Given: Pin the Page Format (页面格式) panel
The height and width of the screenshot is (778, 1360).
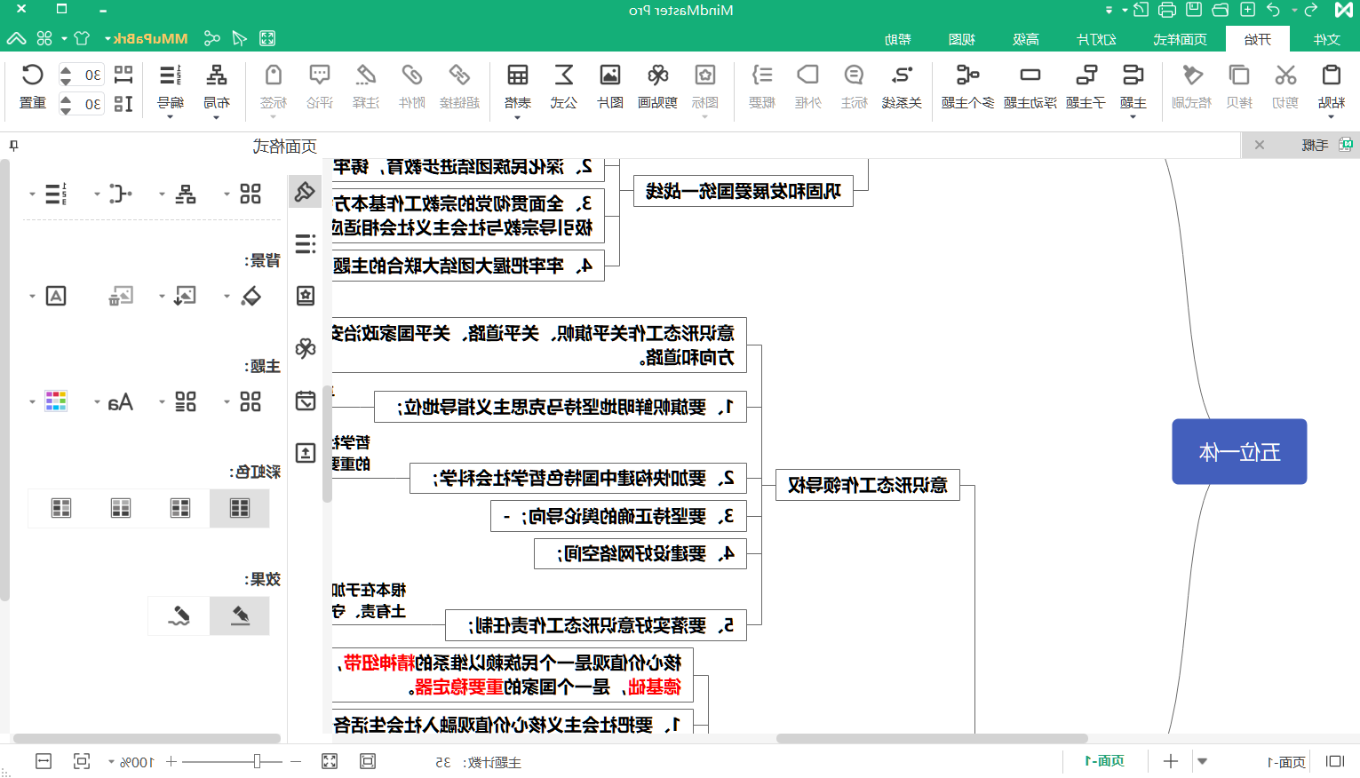Looking at the screenshot, I should click(x=13, y=146).
